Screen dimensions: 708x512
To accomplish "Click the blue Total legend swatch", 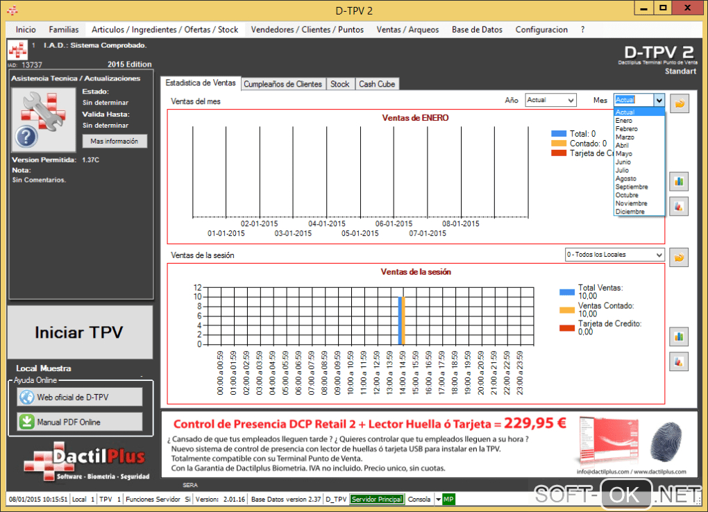I will pyautogui.click(x=559, y=134).
